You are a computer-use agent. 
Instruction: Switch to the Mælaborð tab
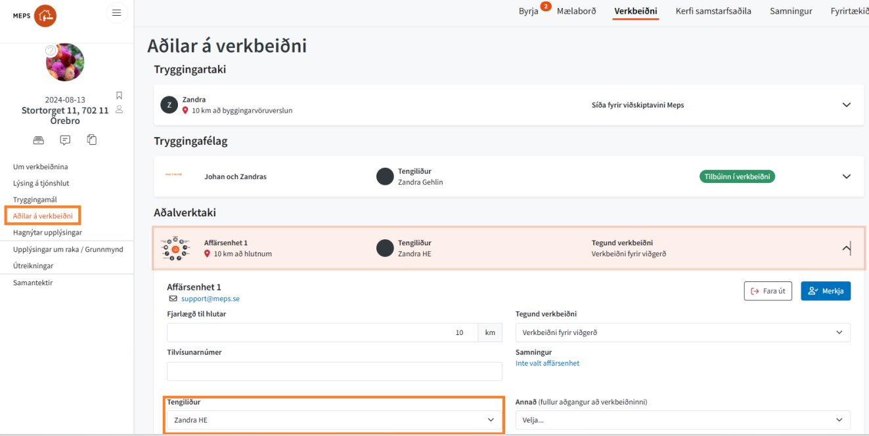(577, 11)
